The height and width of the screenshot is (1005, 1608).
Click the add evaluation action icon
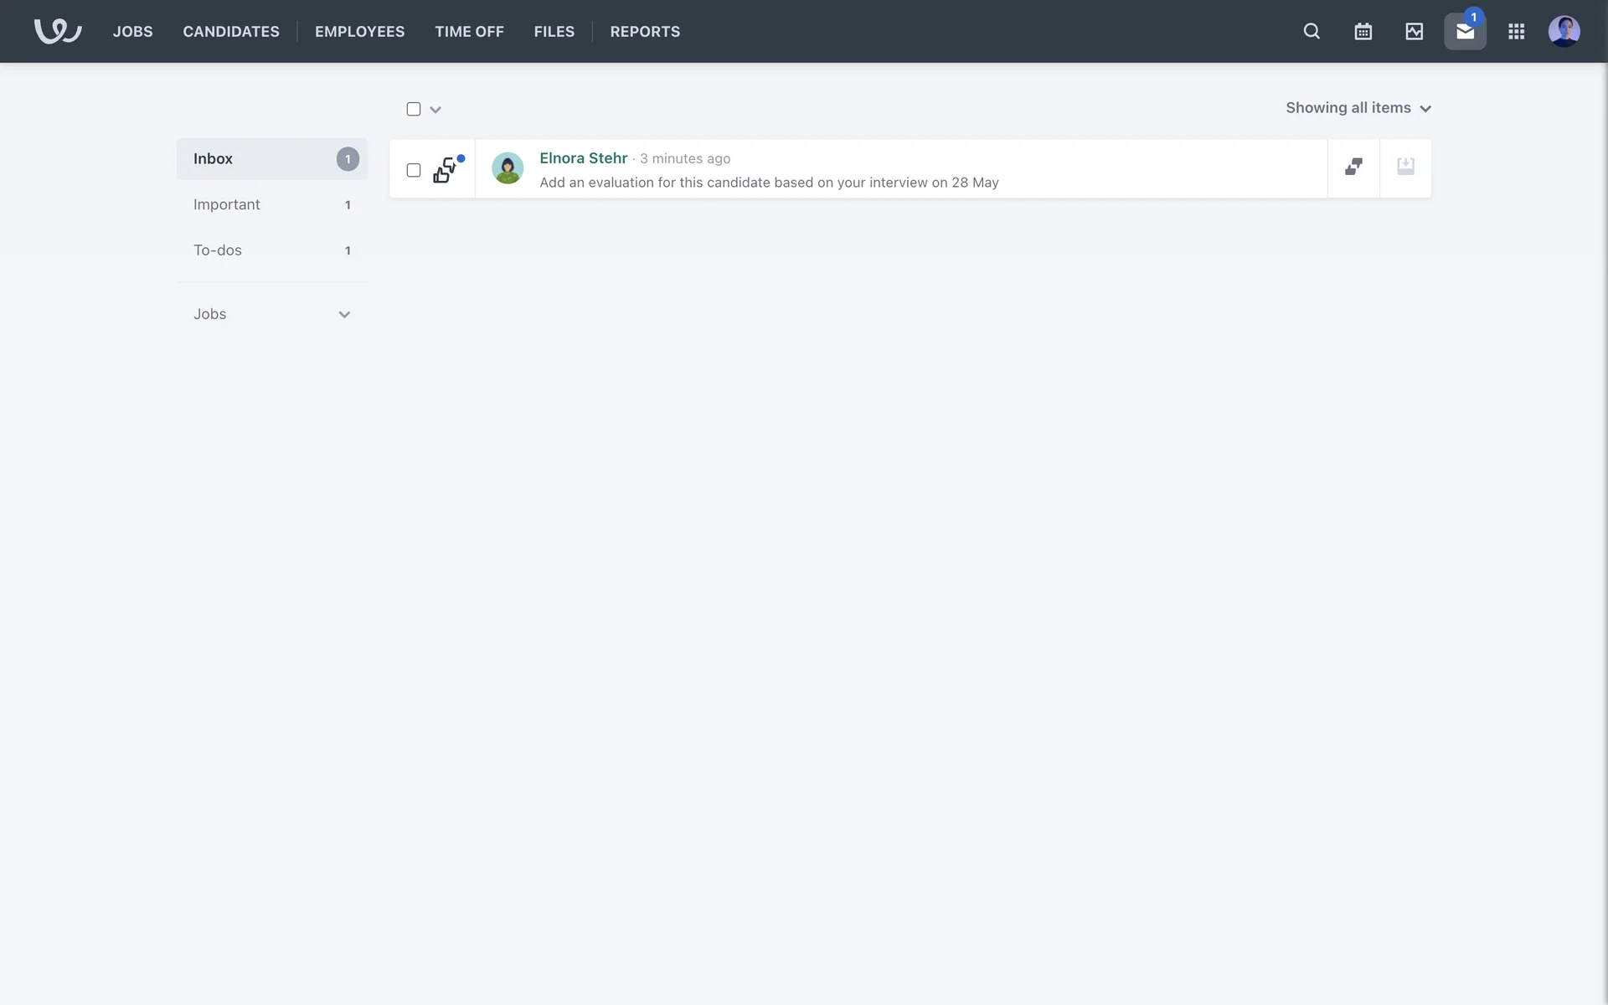(1353, 167)
